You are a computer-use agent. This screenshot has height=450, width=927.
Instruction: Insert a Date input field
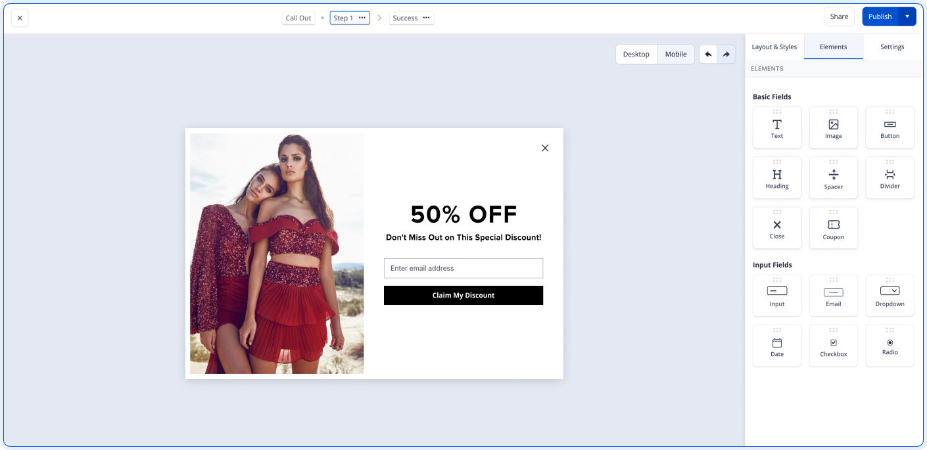click(x=776, y=345)
